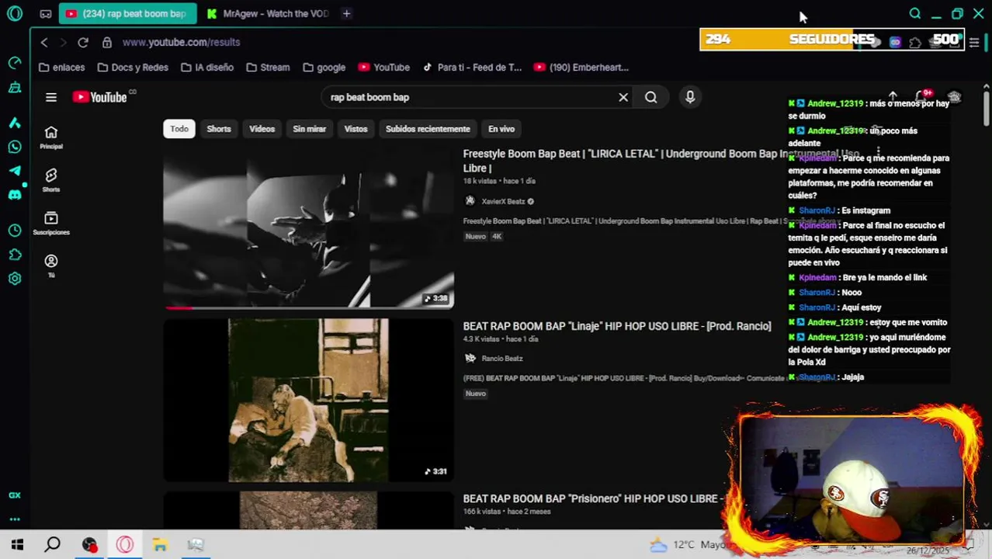Open File Explorer from the taskbar
992x559 pixels.
tap(160, 545)
